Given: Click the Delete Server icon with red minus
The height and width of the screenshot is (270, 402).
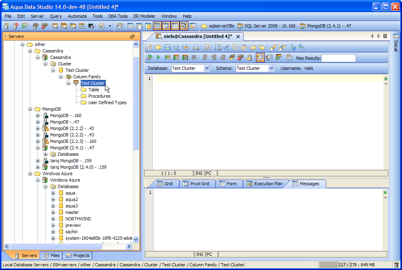Looking at the screenshot, I should point(16,26).
